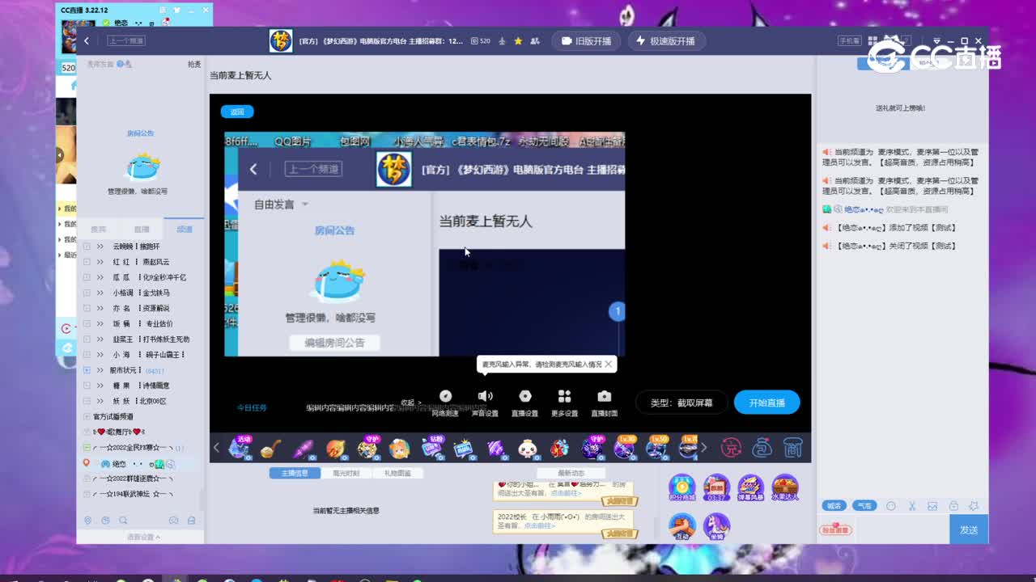Click the location pin icon below channel list
The width and height of the screenshot is (1036, 582).
[88, 521]
